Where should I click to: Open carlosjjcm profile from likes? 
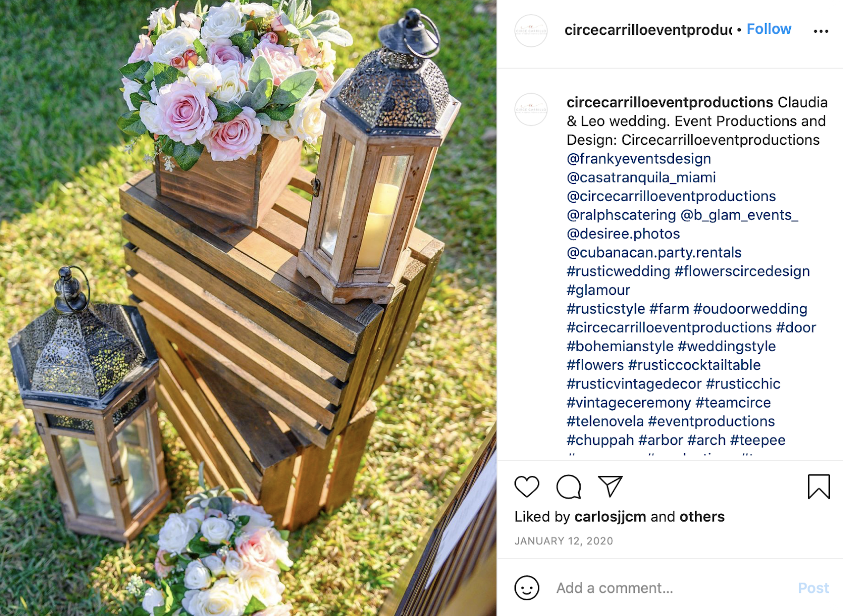(x=610, y=517)
